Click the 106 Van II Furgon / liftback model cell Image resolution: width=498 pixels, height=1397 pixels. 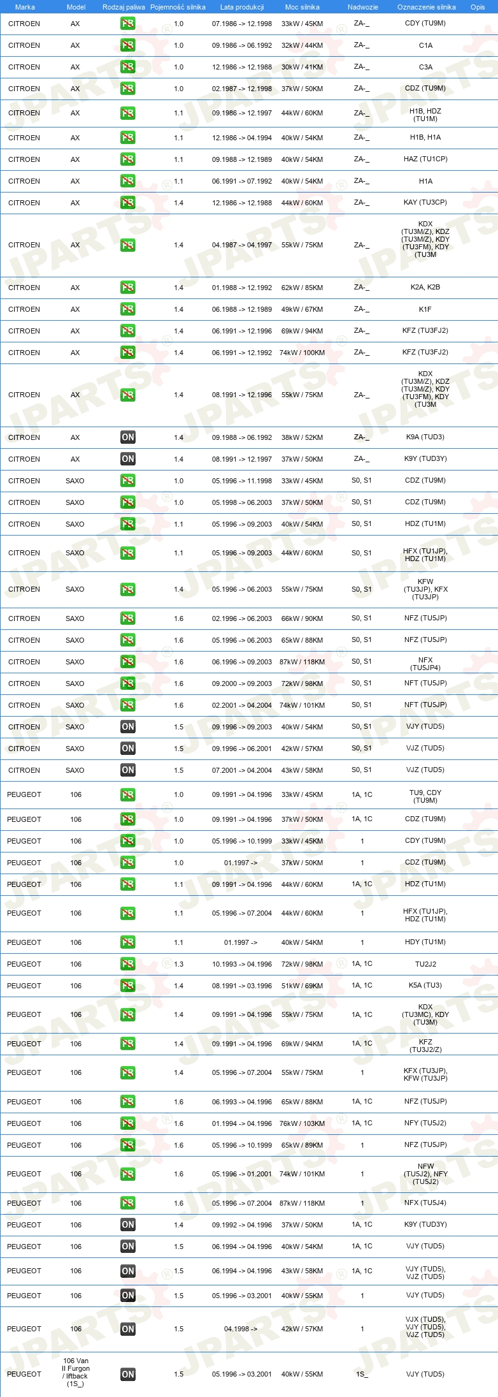[76, 1371]
